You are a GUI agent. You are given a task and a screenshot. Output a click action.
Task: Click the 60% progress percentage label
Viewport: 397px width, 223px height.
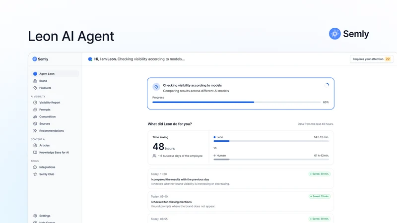pos(326,103)
